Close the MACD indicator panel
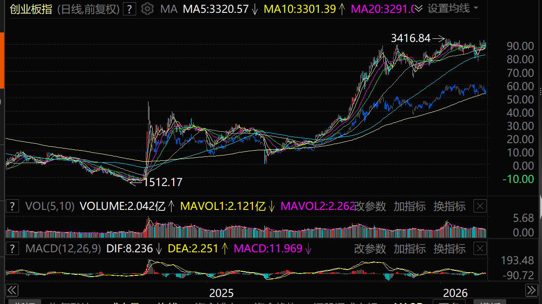The image size is (542, 304). tap(480, 248)
